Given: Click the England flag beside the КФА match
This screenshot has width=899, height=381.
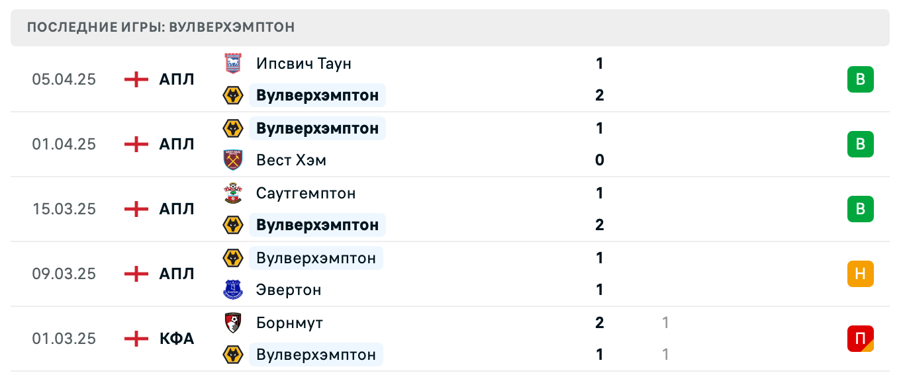Looking at the screenshot, I should 135,338.
